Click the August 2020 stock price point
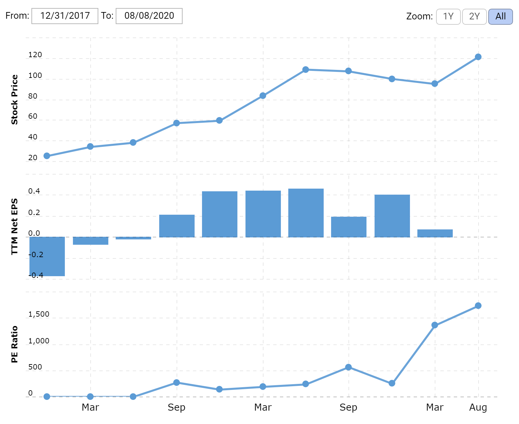Image resolution: width=519 pixels, height=424 pixels. pyautogui.click(x=478, y=57)
